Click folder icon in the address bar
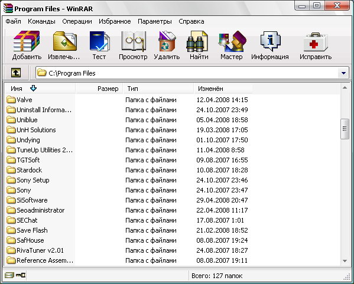Screen dimensions: 354x284 point(42,73)
